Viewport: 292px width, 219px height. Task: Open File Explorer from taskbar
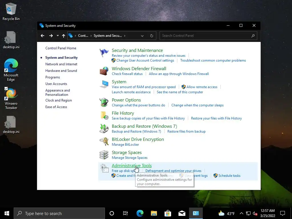pyautogui.click(x=154, y=213)
